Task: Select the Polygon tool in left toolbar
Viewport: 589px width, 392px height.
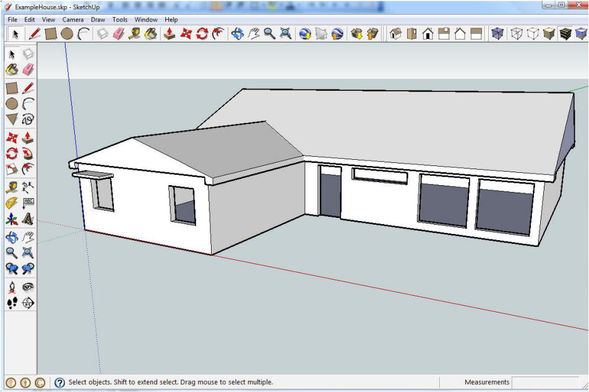Action: tap(12, 119)
